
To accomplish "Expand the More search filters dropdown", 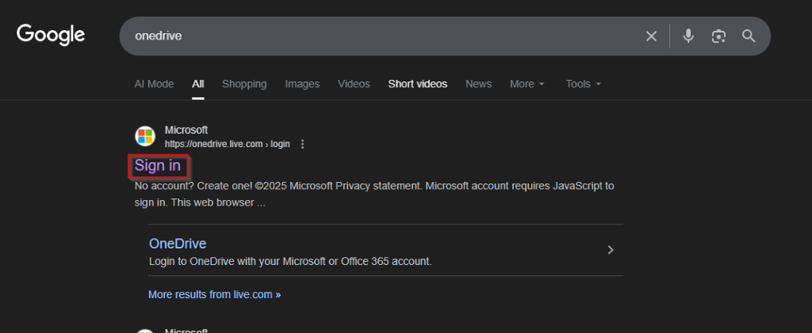I will [x=527, y=84].
